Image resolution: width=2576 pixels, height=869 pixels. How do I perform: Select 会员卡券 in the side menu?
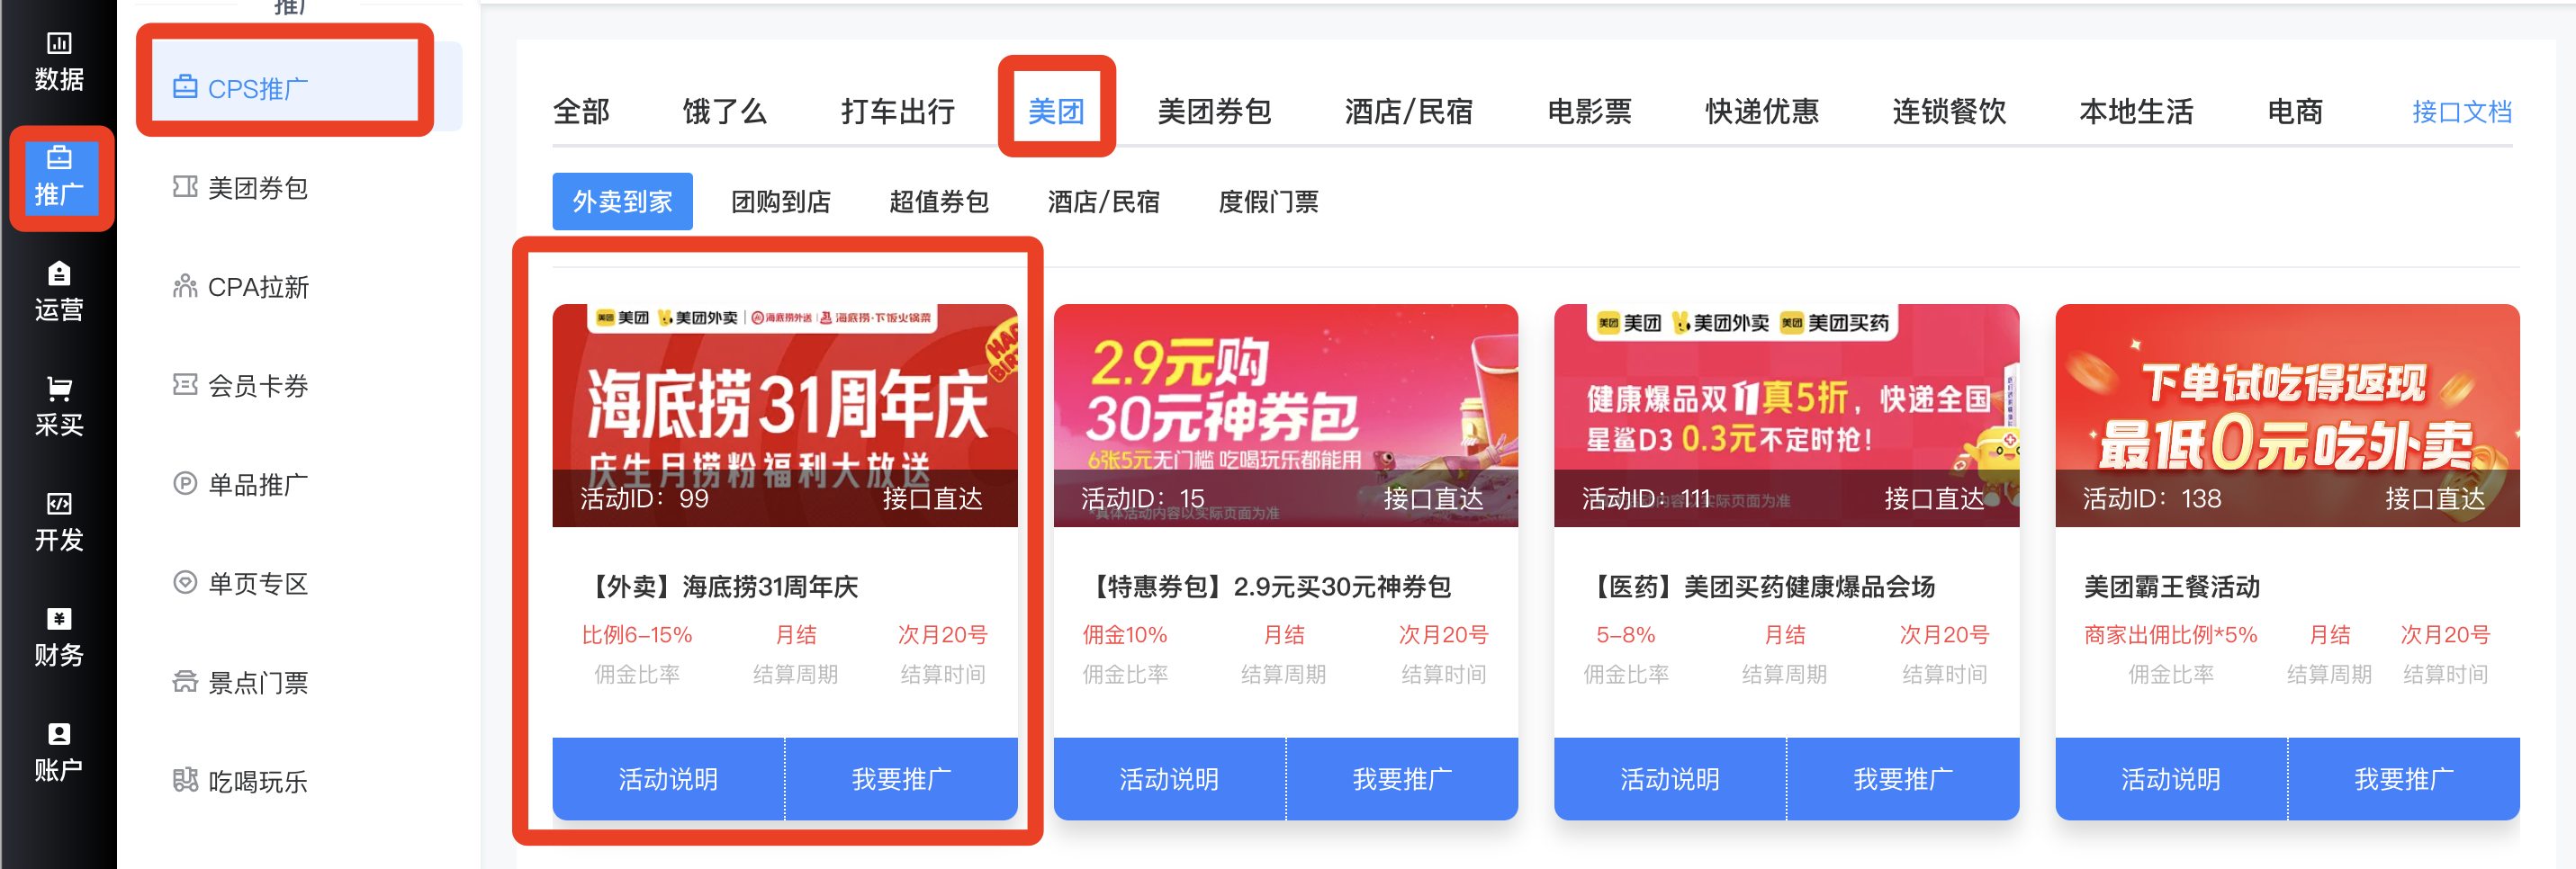tap(241, 386)
